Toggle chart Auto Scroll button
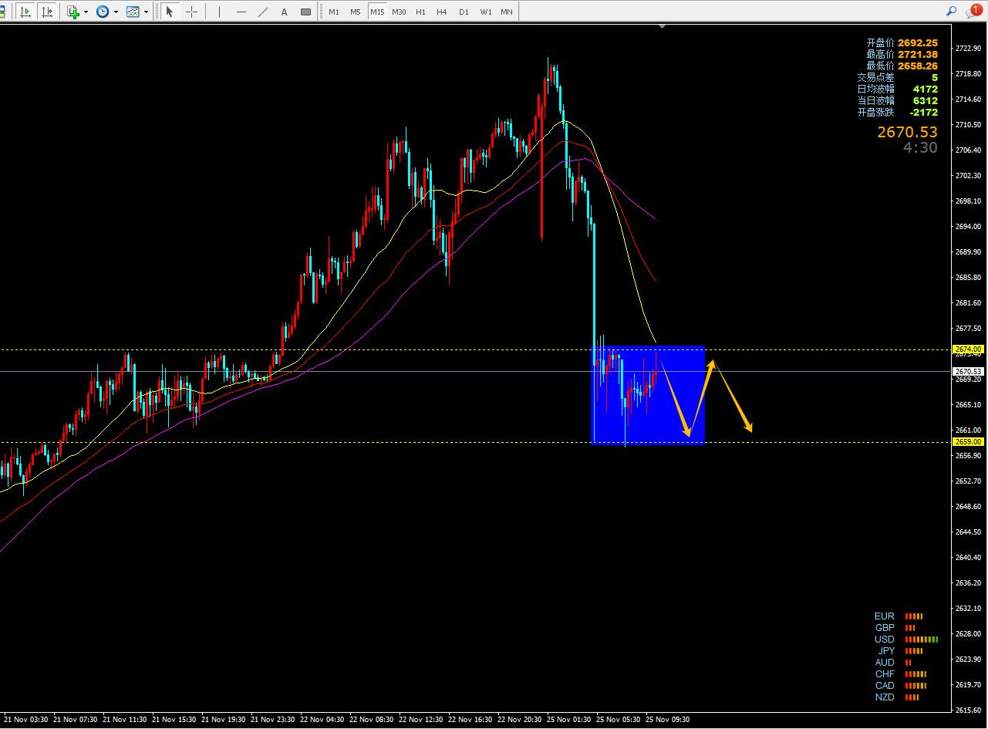 pos(25,12)
